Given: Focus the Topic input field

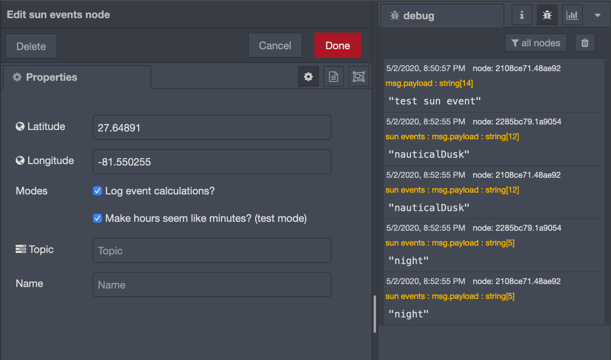Looking at the screenshot, I should point(212,251).
